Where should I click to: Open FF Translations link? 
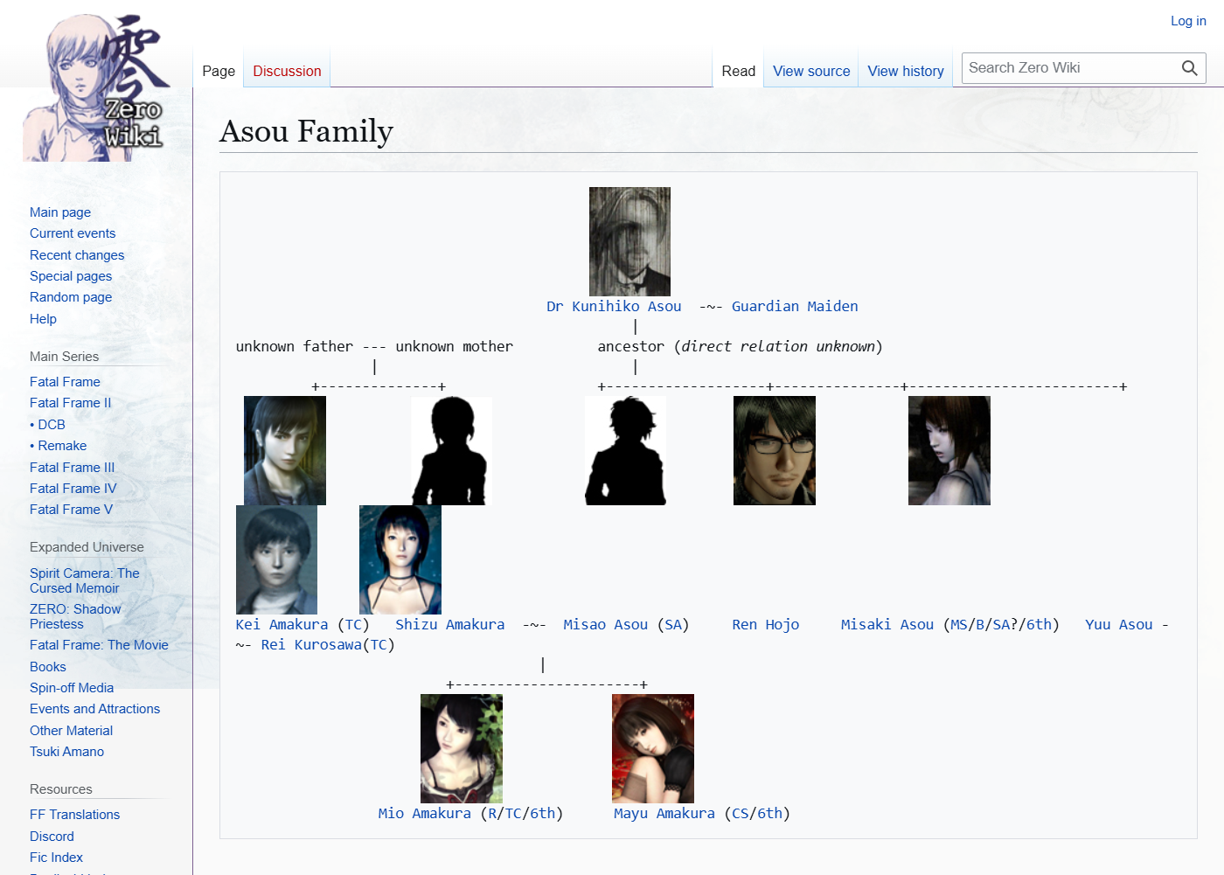tap(74, 815)
